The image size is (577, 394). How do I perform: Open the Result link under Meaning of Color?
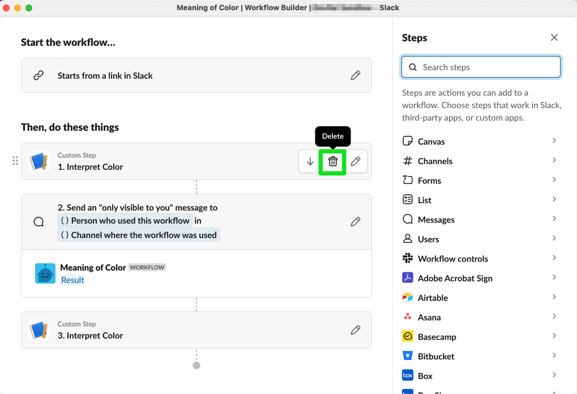tap(72, 280)
